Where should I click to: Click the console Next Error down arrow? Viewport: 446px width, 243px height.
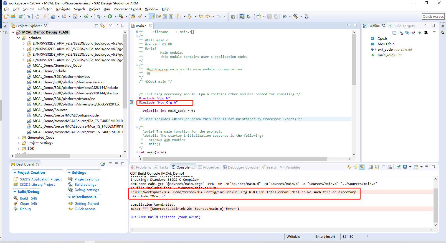coord(349,167)
